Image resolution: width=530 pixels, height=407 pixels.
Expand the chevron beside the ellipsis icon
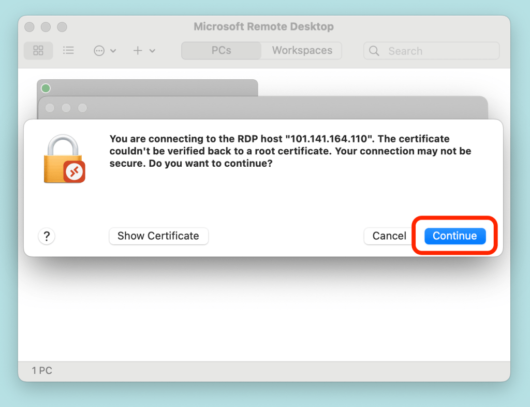click(113, 51)
